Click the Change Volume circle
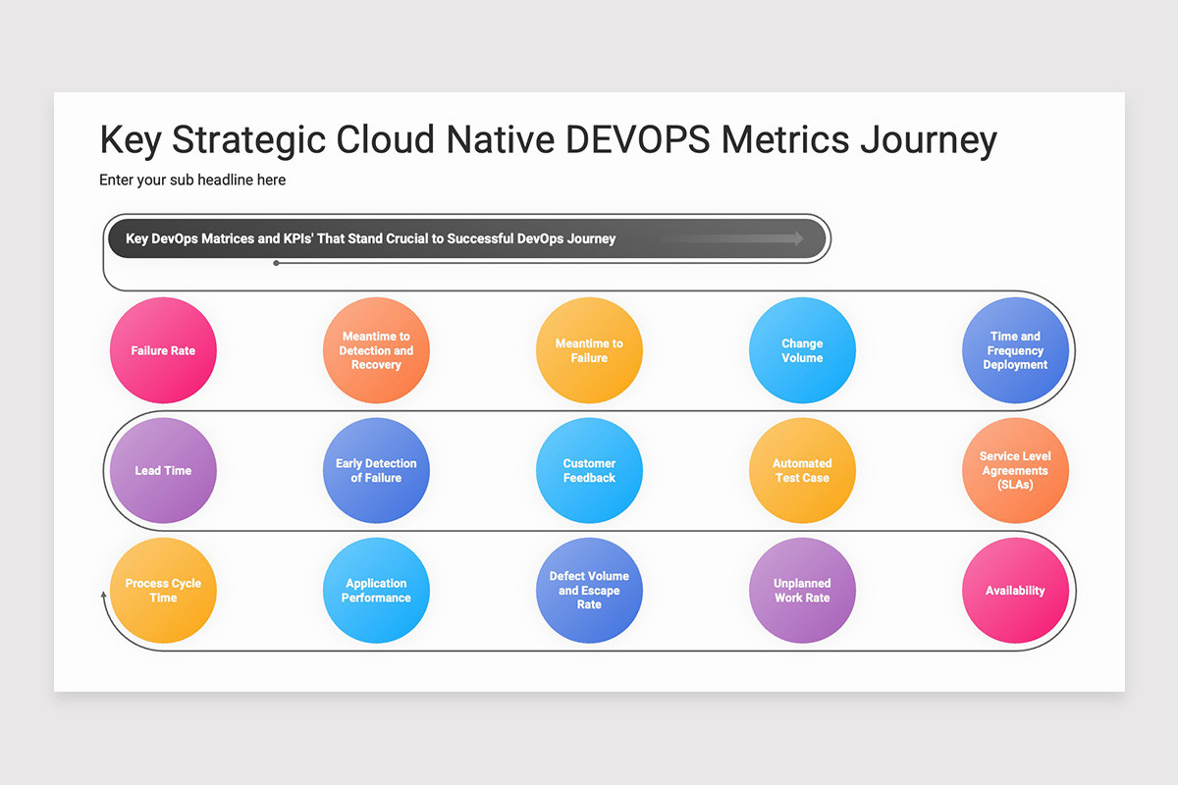This screenshot has width=1178, height=785. click(x=802, y=350)
